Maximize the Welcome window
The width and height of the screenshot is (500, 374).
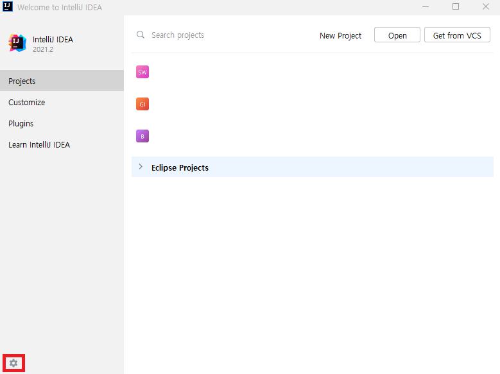click(456, 6)
